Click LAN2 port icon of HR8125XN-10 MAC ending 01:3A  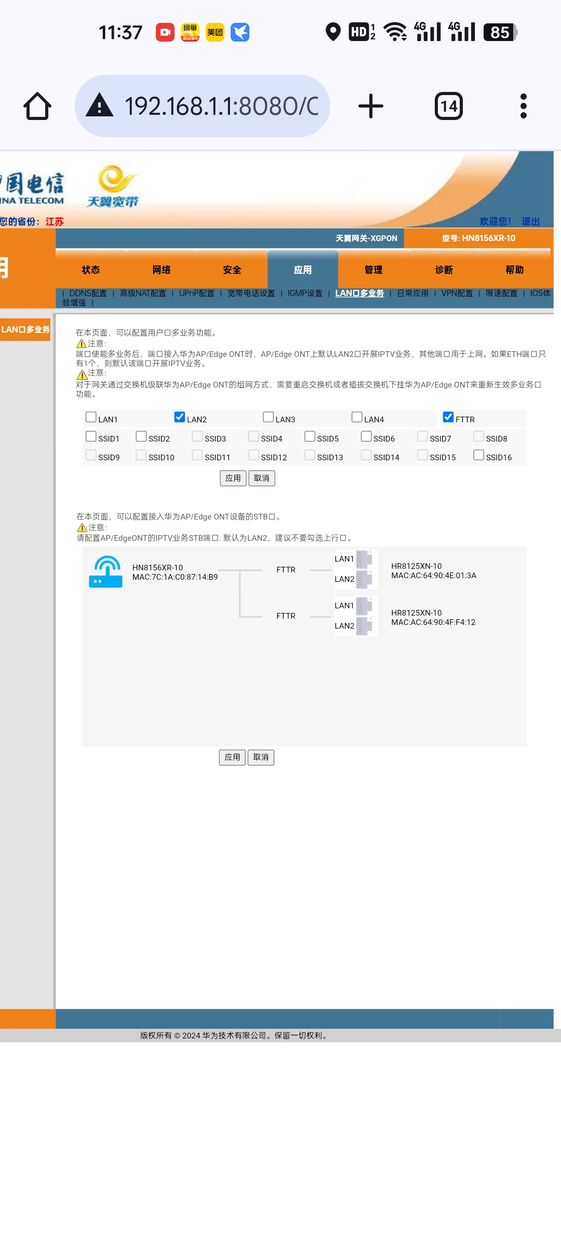(364, 579)
